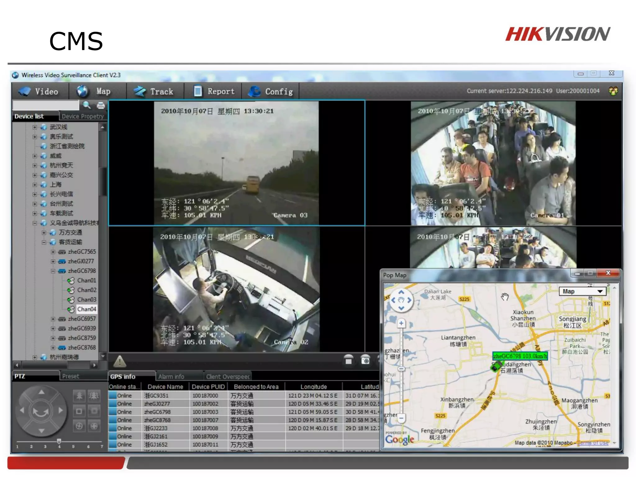Collapse the zheGC6798 device node
The height and width of the screenshot is (477, 636).
[53, 271]
